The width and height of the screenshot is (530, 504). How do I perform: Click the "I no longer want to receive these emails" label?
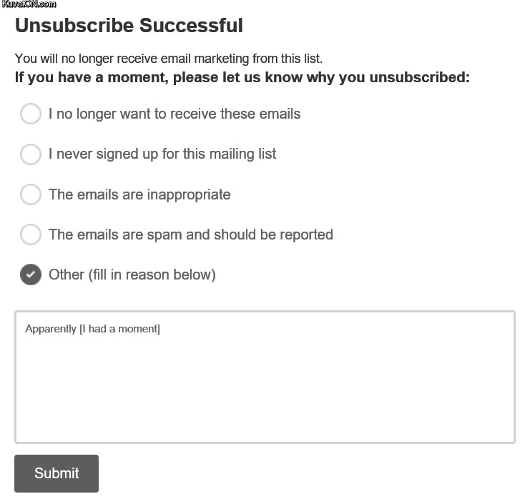tap(174, 114)
